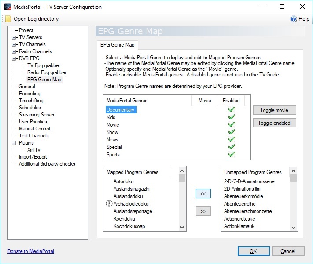The width and height of the screenshot is (313, 264).
Task: Click the Mapped Program Genres scrollbar up arrow
Action: point(182,171)
